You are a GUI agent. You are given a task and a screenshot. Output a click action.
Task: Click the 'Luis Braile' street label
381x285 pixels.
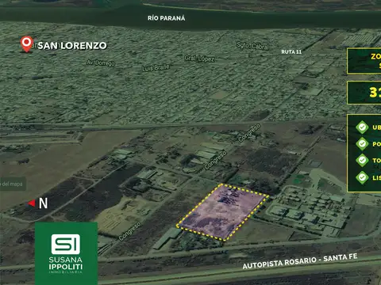click(x=156, y=67)
